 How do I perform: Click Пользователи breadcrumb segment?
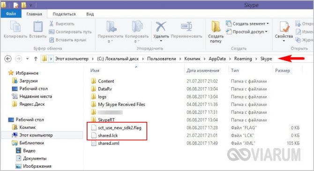pos(162,59)
